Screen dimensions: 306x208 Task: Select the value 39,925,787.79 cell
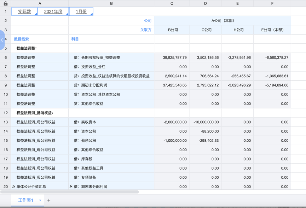coord(172,57)
